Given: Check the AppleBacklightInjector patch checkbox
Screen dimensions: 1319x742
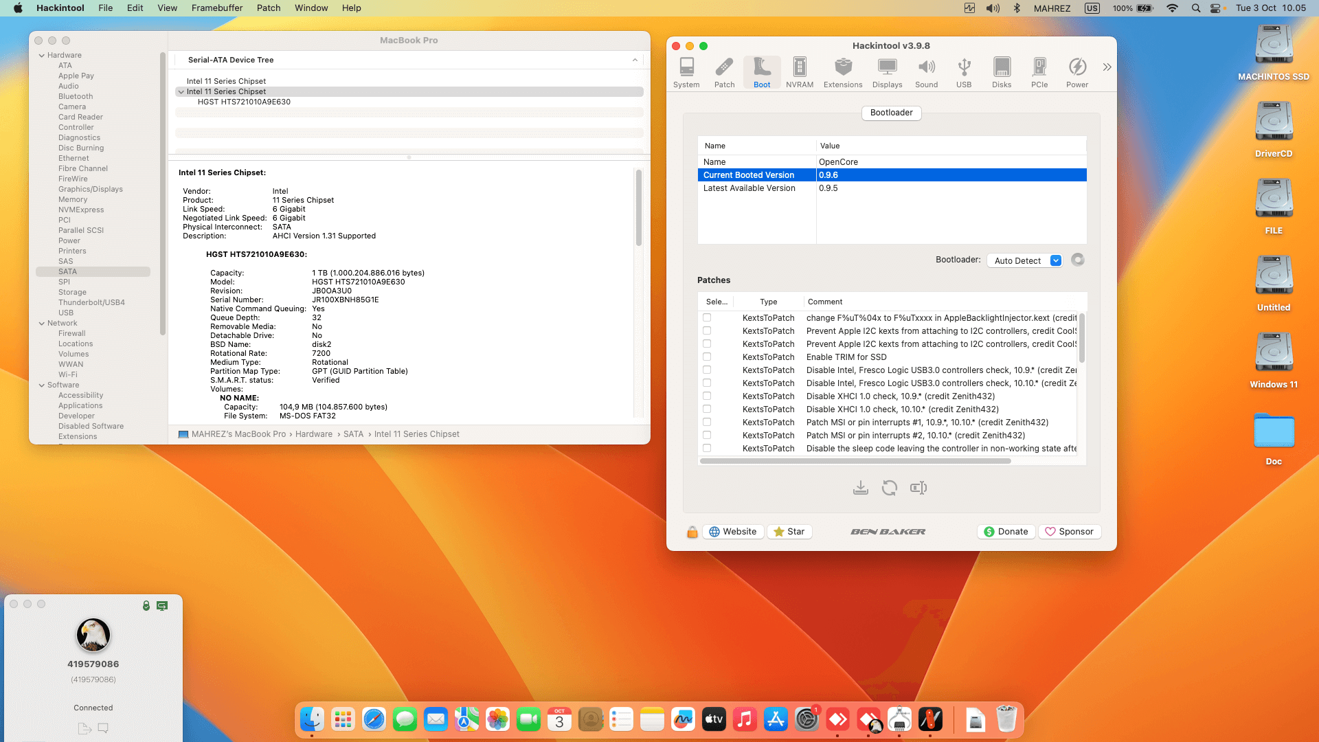Looking at the screenshot, I should click(707, 318).
